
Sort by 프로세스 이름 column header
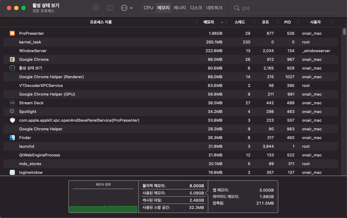coord(101,22)
